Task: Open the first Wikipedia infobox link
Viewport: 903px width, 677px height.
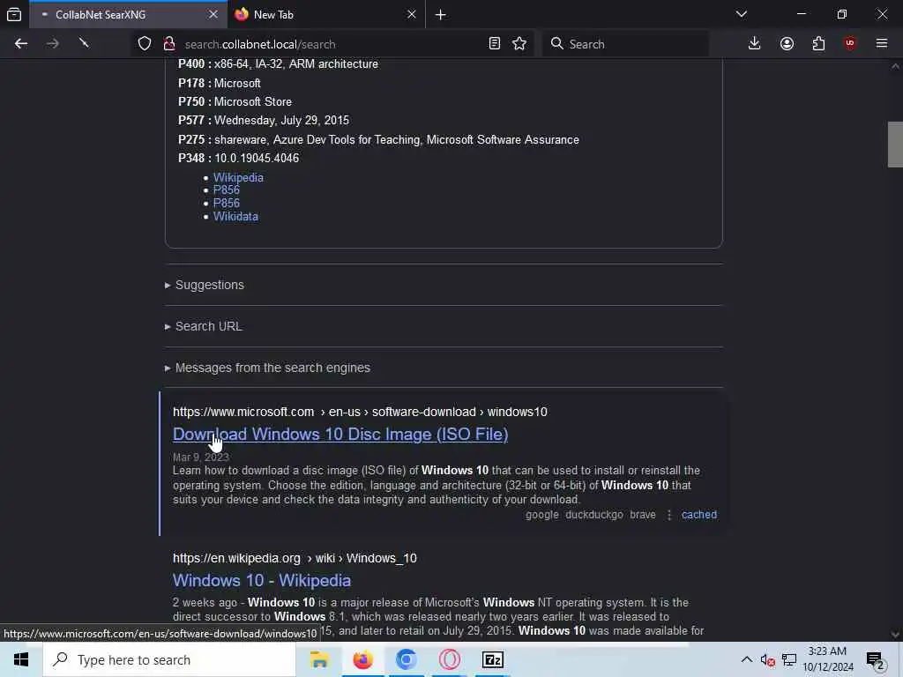Action: pyautogui.click(x=238, y=178)
